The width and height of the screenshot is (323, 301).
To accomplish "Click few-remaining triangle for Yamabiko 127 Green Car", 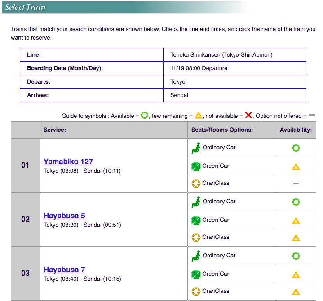I will click(x=296, y=166).
